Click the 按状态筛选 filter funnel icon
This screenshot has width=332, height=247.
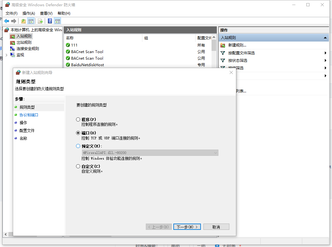pos(223,61)
